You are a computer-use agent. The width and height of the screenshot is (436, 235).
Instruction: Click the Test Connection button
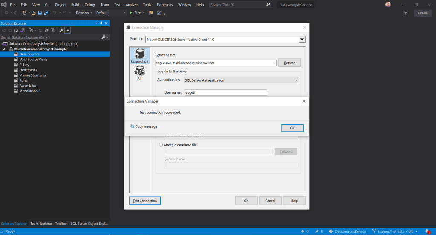145,201
